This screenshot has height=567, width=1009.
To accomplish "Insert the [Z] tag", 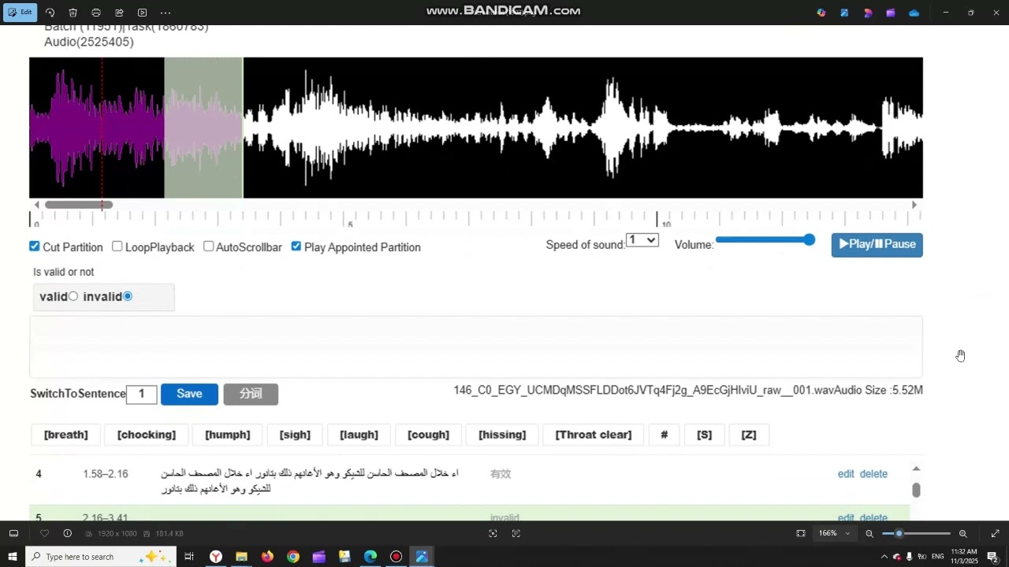I will (x=749, y=435).
